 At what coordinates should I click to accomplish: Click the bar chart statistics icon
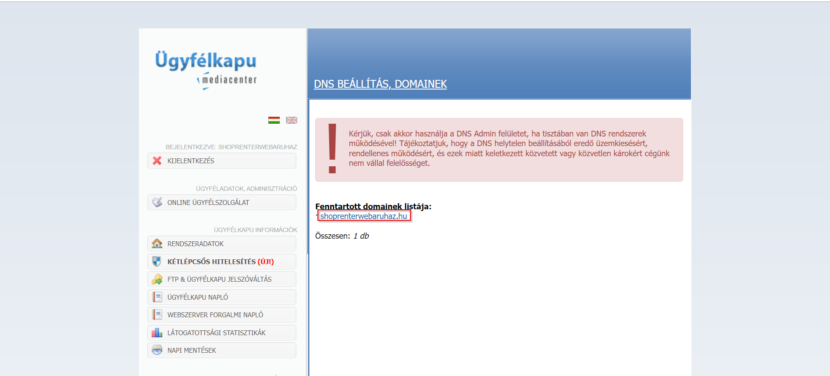[157, 333]
